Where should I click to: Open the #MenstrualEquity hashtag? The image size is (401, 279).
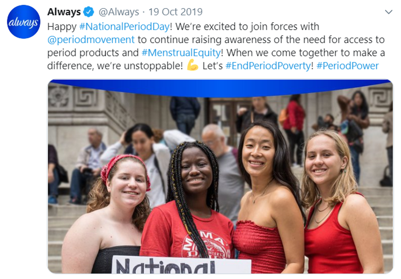tap(181, 52)
